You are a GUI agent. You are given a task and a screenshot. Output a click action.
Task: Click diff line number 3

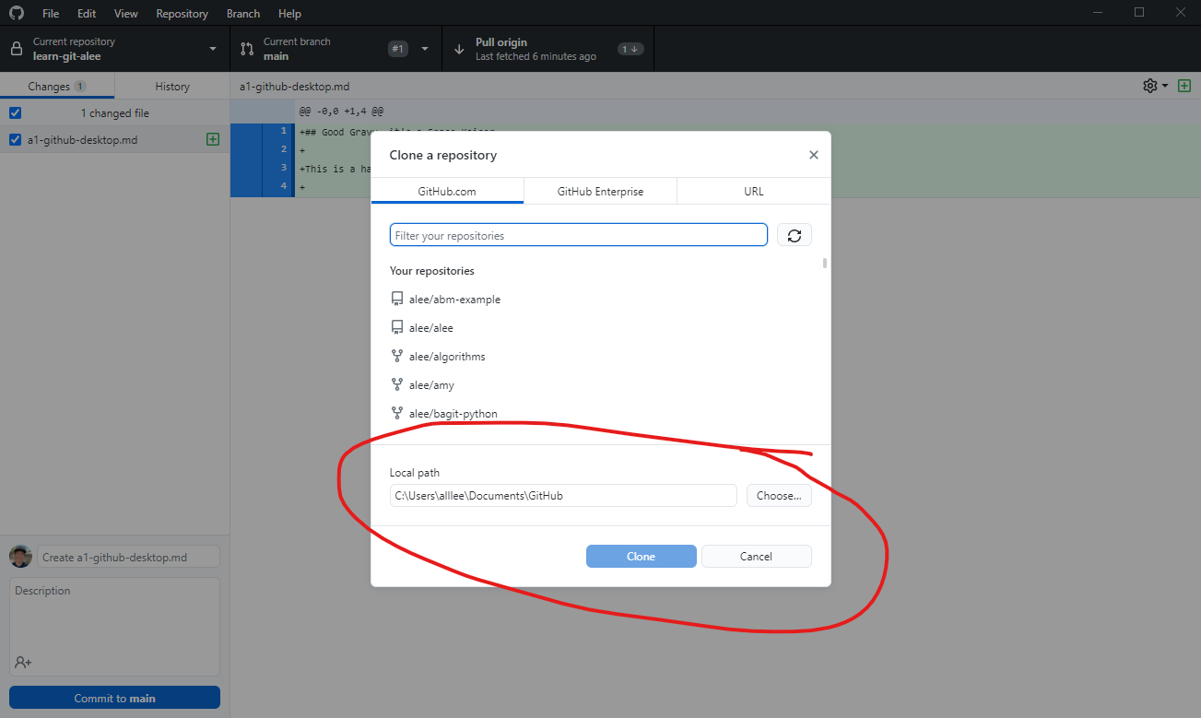point(284,169)
